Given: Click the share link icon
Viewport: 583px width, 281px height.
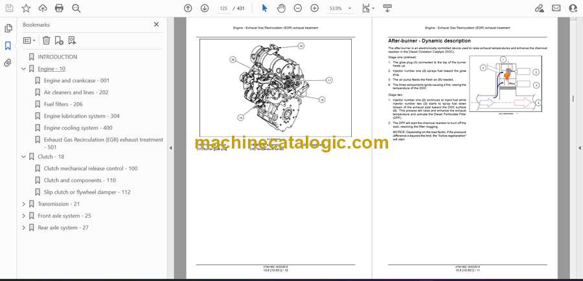Looking at the screenshot, I should [x=539, y=8].
